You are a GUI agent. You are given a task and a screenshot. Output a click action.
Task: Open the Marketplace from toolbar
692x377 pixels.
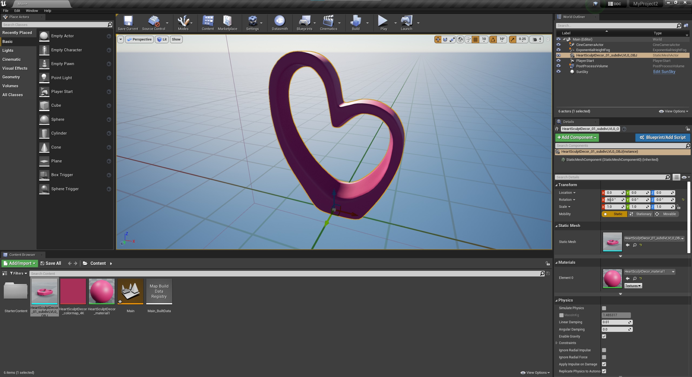coord(227,22)
